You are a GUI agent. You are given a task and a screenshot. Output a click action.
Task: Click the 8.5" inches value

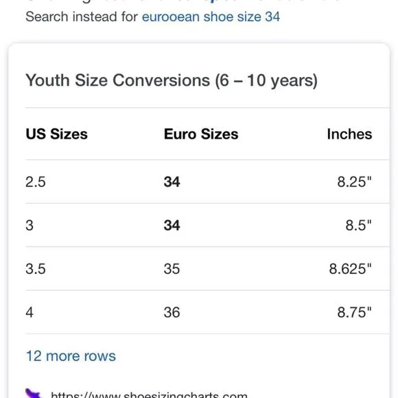pos(358,225)
